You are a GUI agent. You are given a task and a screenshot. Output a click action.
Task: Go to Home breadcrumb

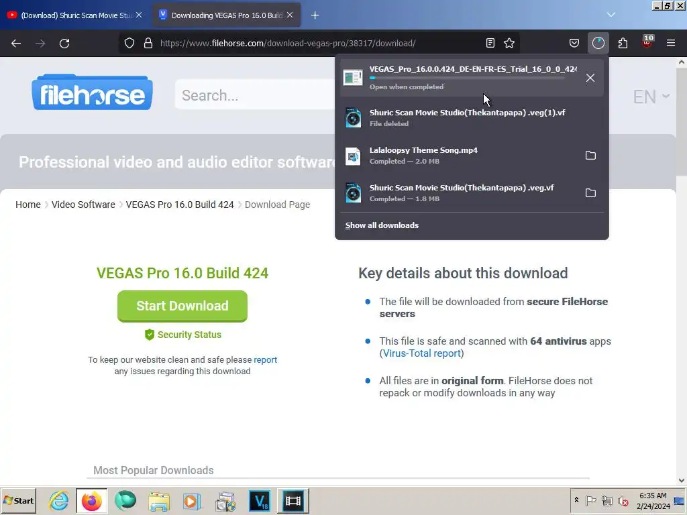pyautogui.click(x=28, y=205)
